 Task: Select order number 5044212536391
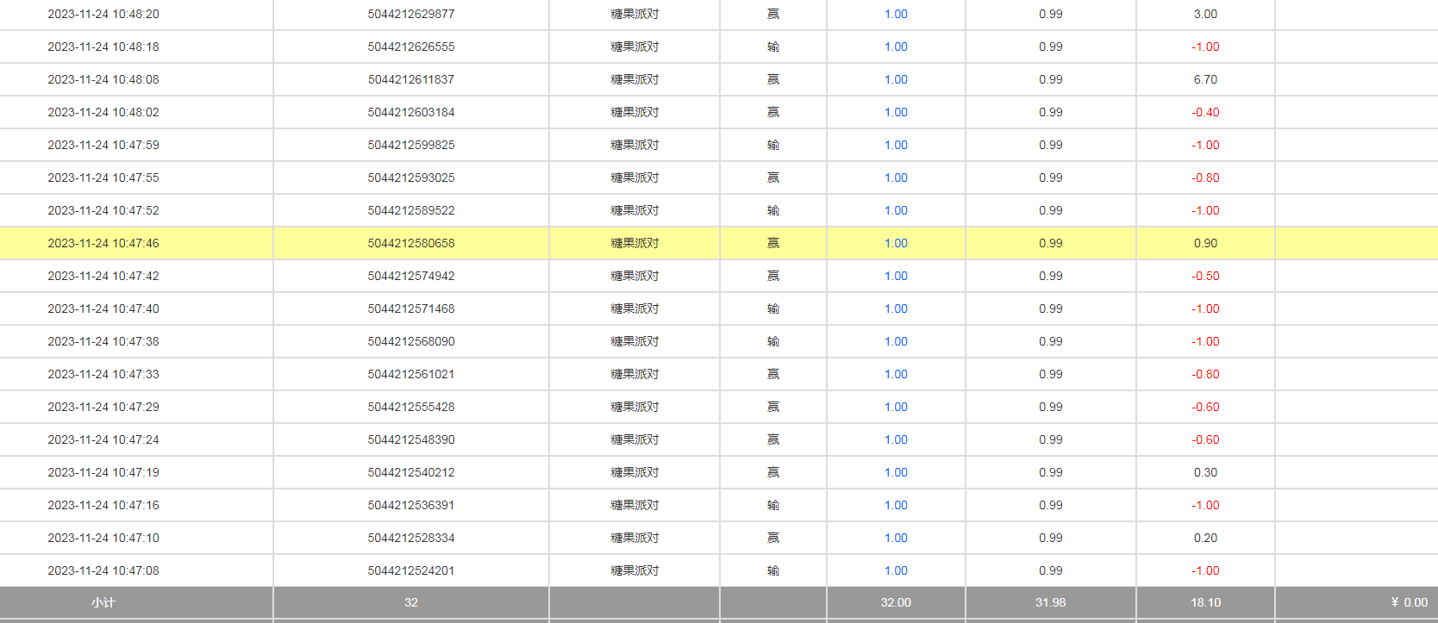click(x=411, y=505)
